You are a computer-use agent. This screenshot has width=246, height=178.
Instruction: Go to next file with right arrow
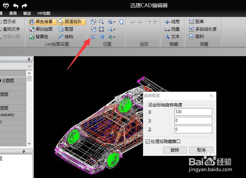click(x=140, y=22)
